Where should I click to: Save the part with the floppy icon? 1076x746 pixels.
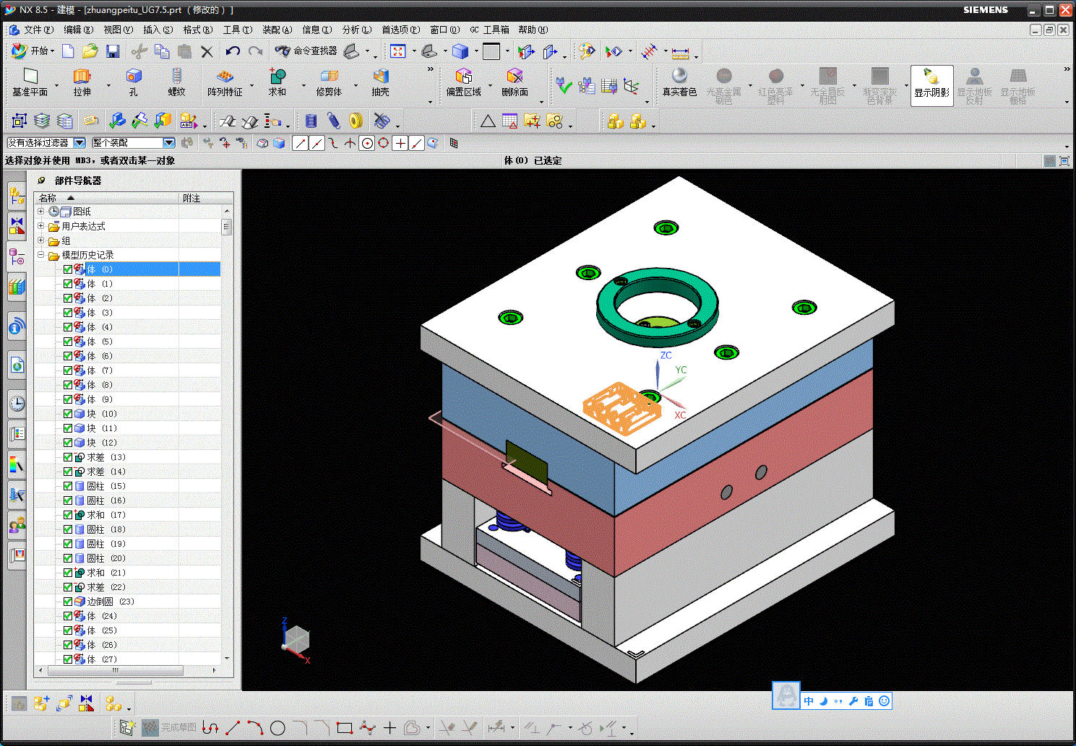pyautogui.click(x=113, y=51)
